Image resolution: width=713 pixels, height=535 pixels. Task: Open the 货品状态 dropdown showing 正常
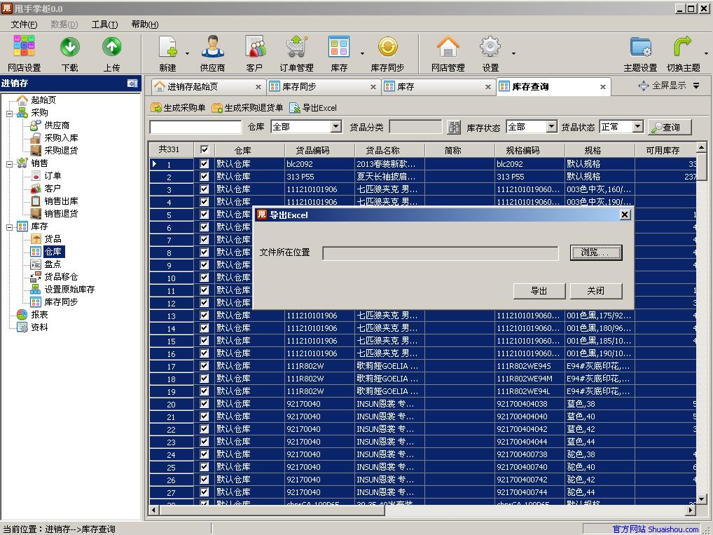[x=638, y=127]
